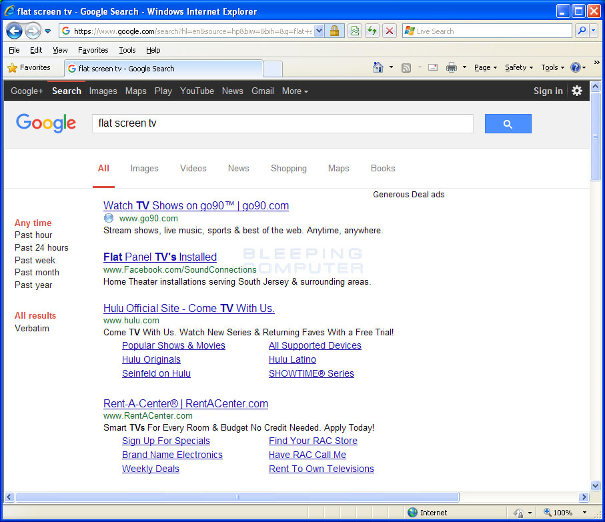Click the Sign in link
This screenshot has height=522, width=605.
pyautogui.click(x=548, y=91)
